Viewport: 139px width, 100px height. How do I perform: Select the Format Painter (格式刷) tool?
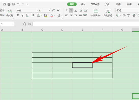[10, 13]
